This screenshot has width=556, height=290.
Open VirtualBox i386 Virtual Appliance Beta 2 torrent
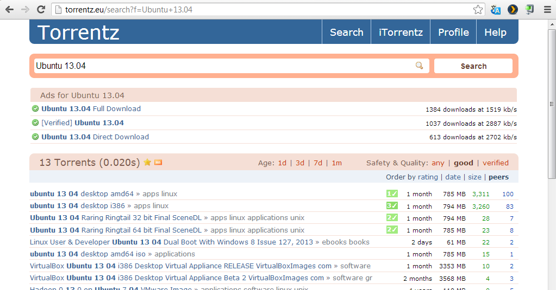click(177, 278)
